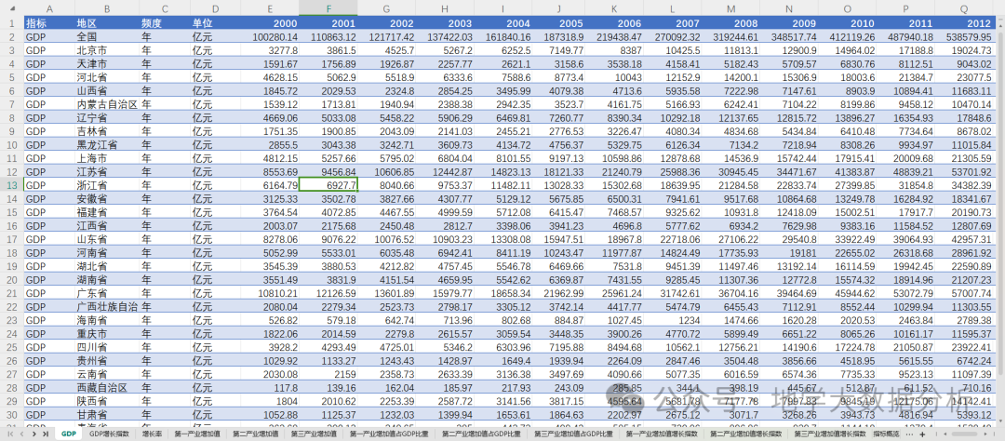Select cell with value 1234 in 海南省 row
The image size is (1005, 441).
[x=673, y=320]
